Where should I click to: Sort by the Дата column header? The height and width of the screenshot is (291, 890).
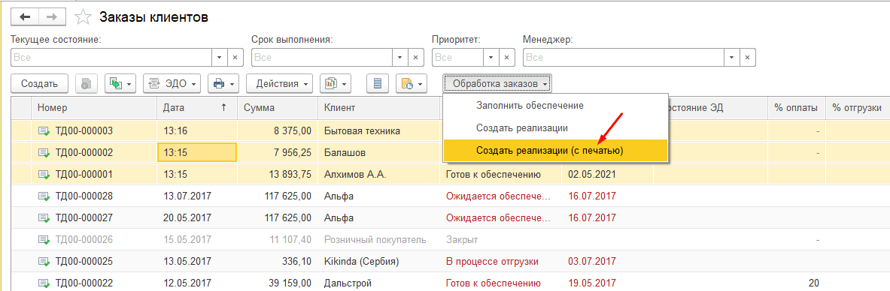[198, 107]
